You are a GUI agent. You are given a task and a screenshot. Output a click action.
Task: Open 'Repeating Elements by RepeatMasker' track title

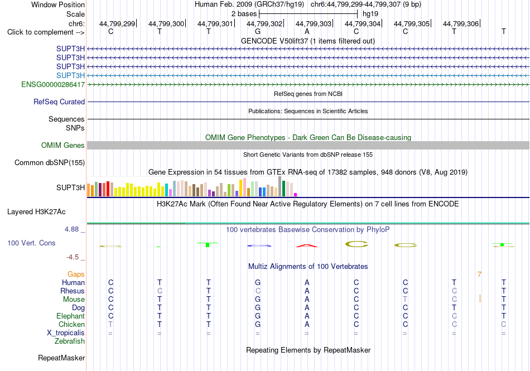[308, 350]
